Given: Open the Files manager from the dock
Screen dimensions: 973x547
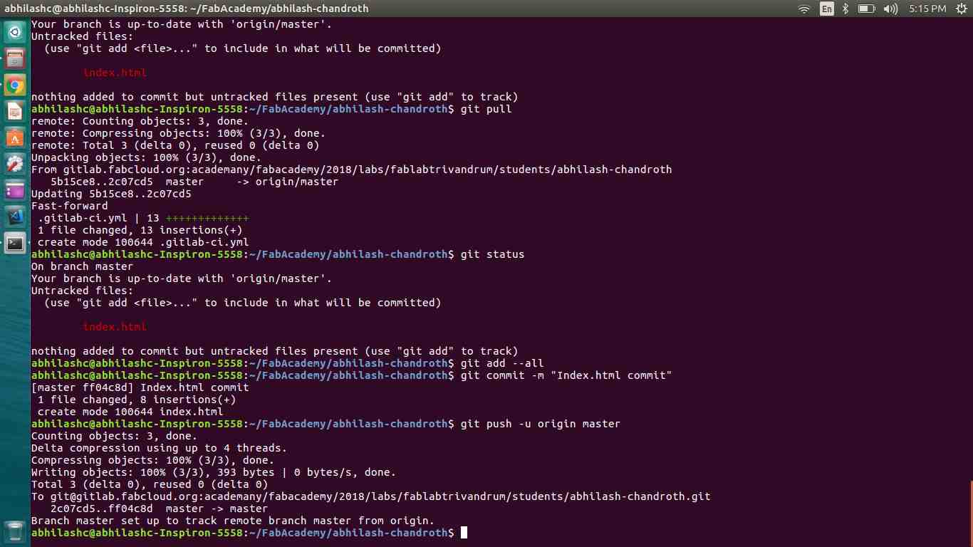Looking at the screenshot, I should point(15,58).
